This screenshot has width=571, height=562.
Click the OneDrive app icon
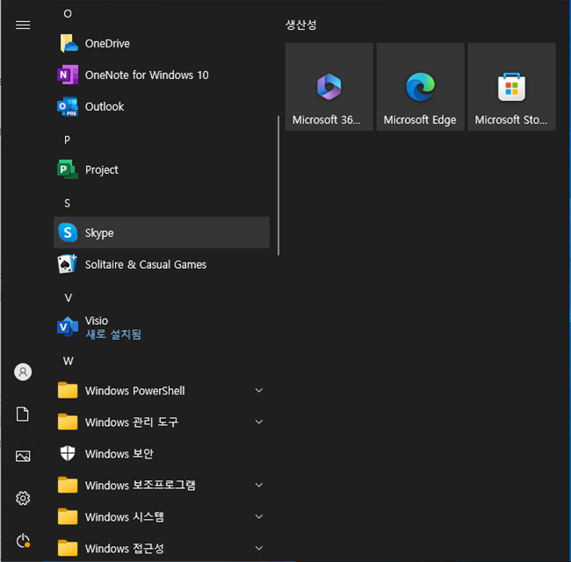[69, 43]
